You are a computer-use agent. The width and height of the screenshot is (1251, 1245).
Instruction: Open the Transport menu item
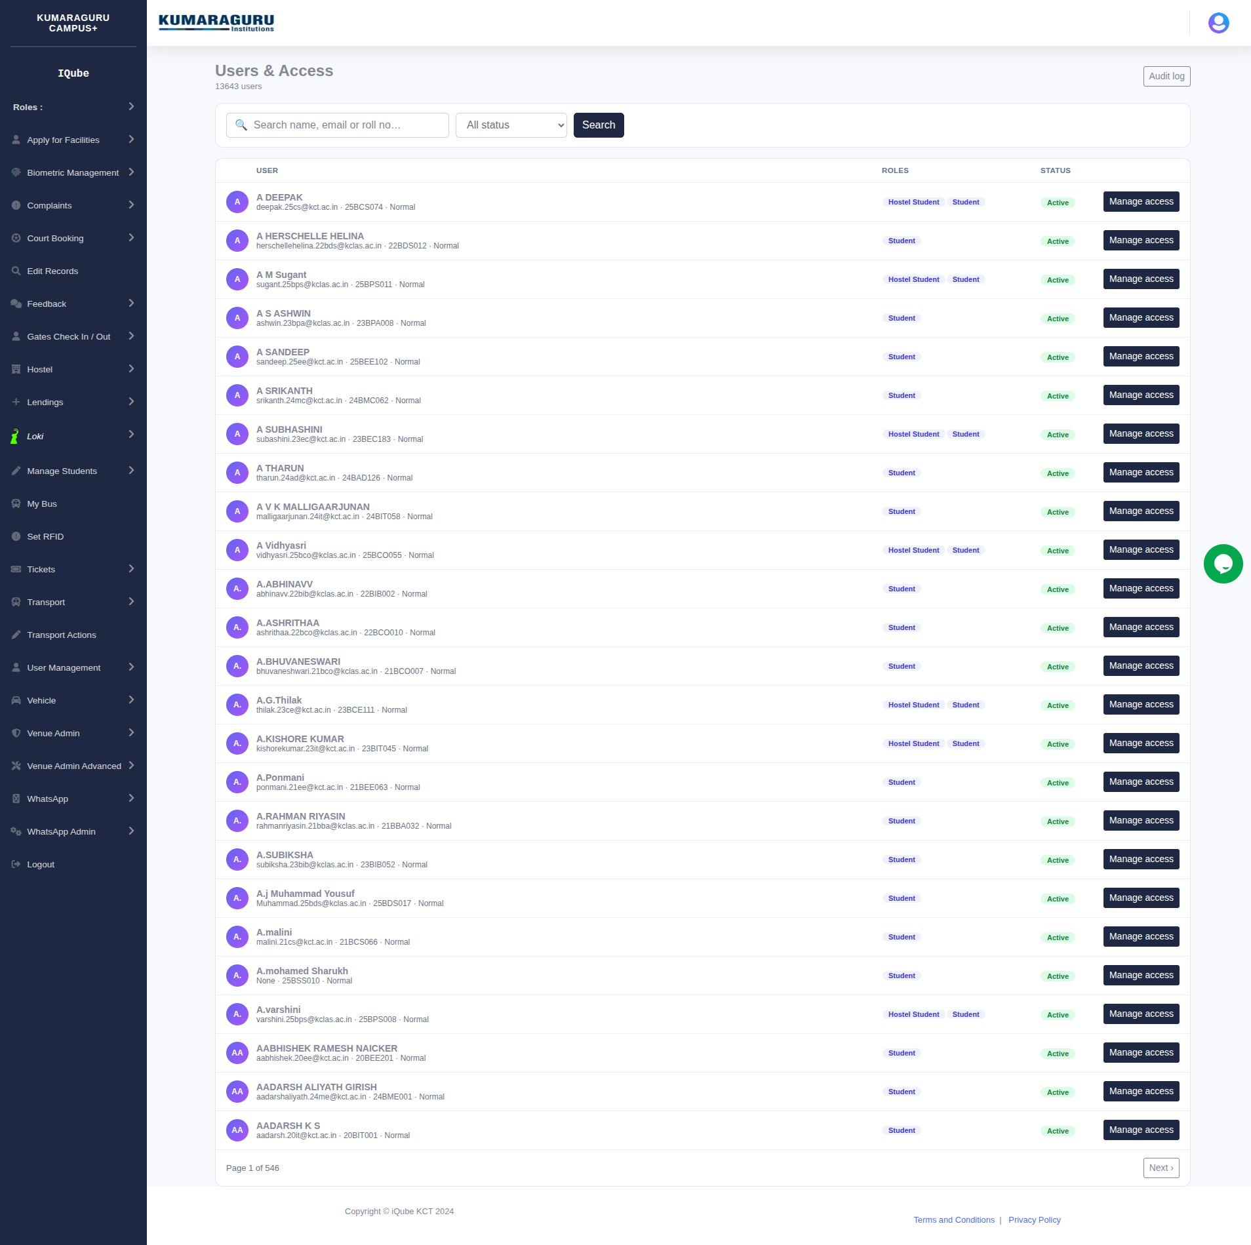tap(73, 602)
